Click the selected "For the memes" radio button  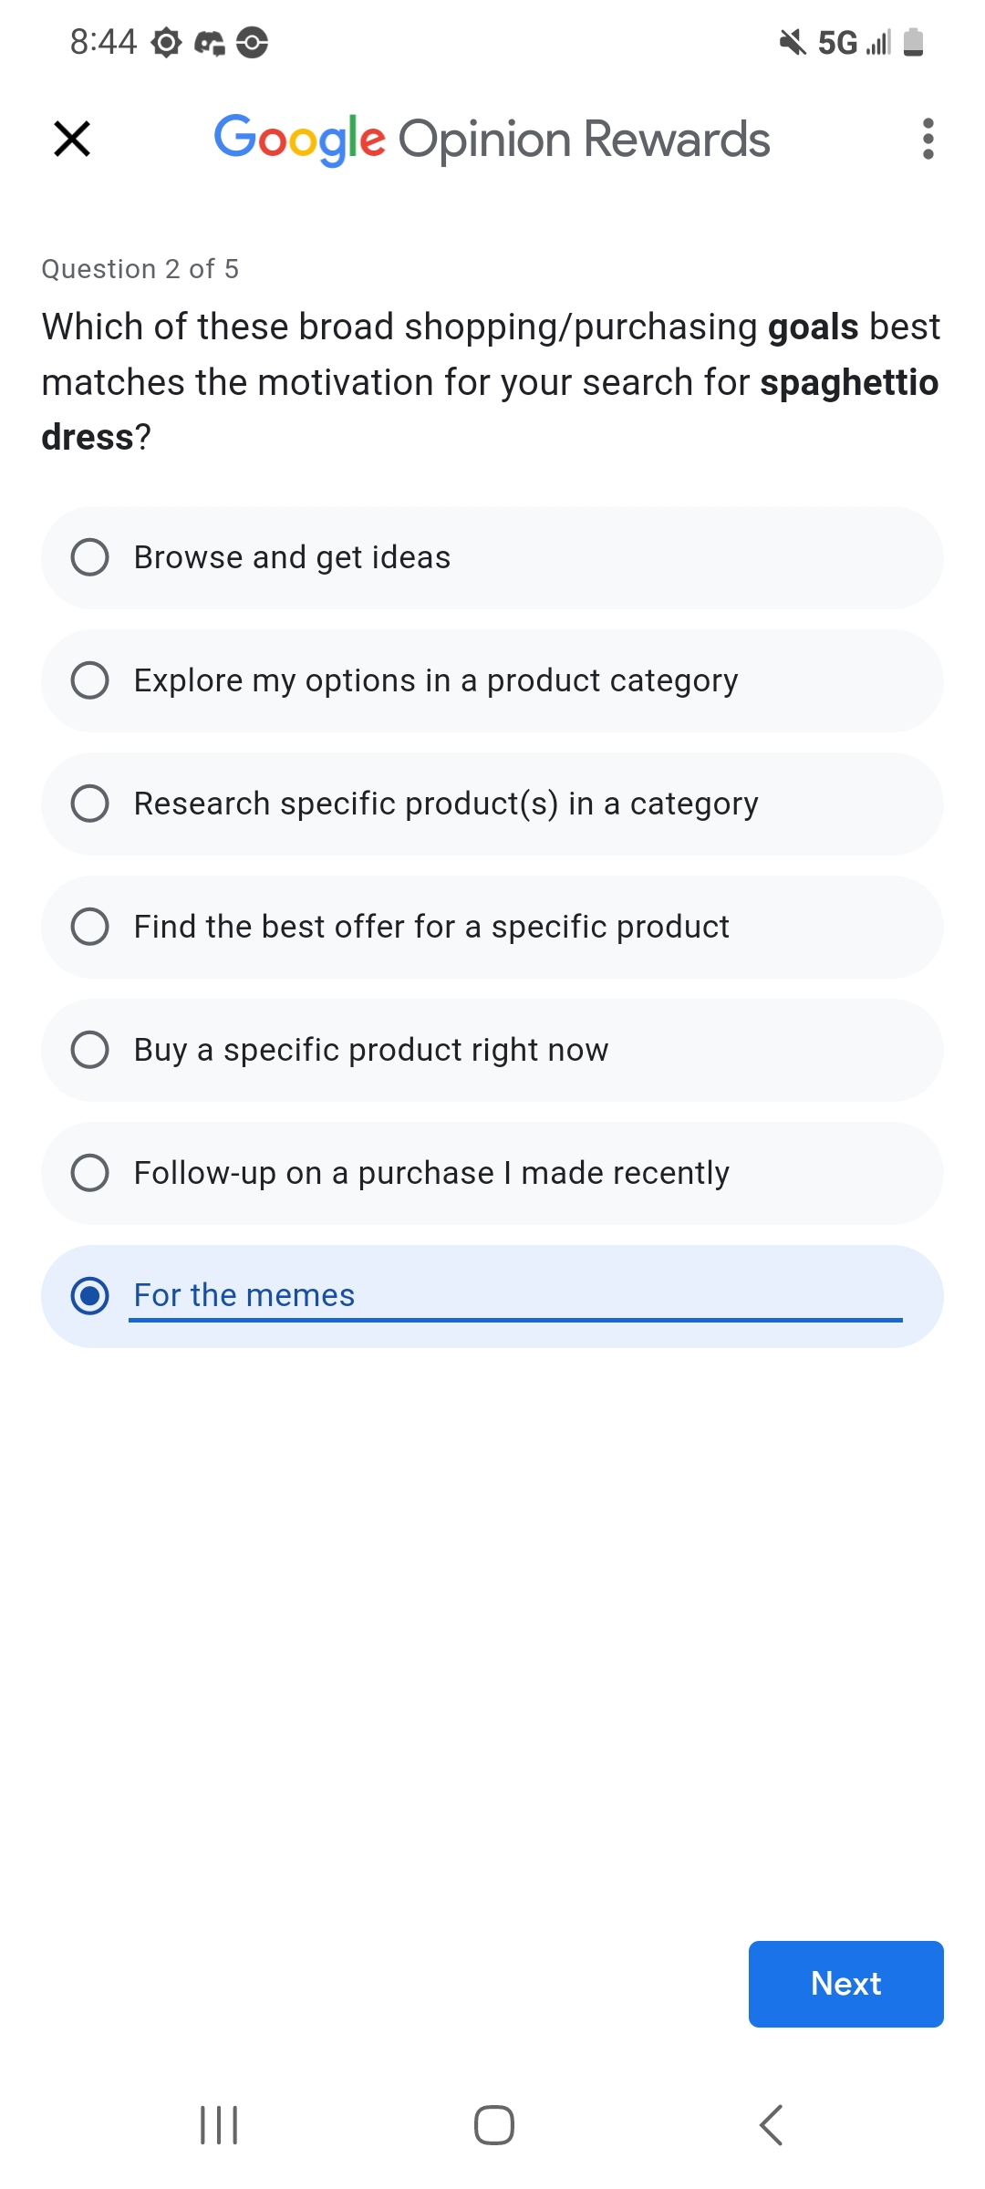[x=90, y=1296]
